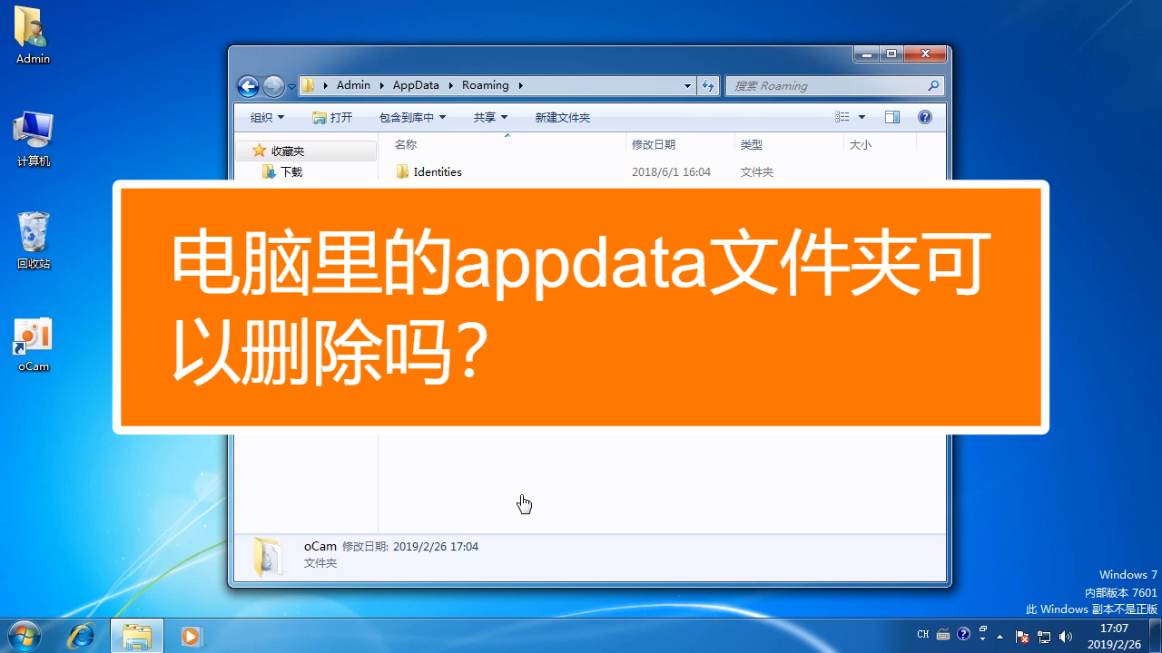This screenshot has width=1162, height=653.
Task: Open the Identities folder
Action: (437, 171)
